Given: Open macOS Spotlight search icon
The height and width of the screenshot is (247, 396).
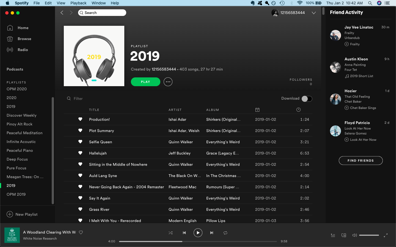Looking at the screenshot, I should pyautogui.click(x=370, y=3).
